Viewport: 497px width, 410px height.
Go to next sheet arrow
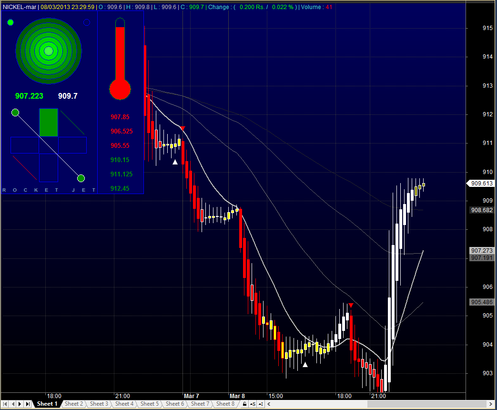tap(20, 404)
